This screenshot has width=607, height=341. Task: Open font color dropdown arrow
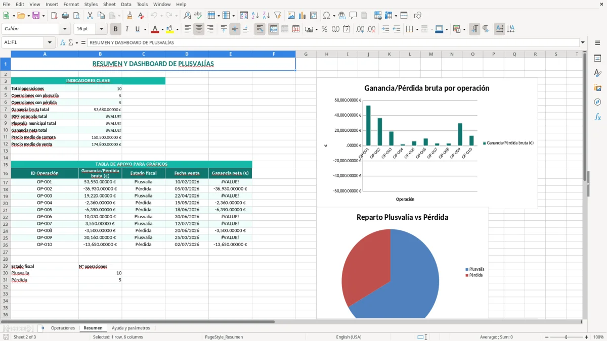pos(162,29)
